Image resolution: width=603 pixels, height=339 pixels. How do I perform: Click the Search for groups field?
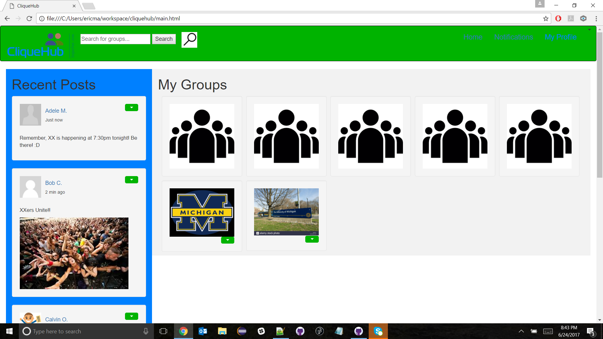click(x=115, y=39)
